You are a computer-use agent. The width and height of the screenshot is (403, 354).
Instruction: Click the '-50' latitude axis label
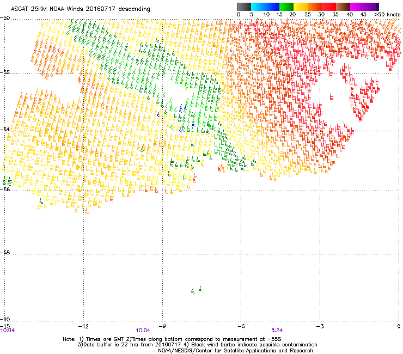coord(5,18)
